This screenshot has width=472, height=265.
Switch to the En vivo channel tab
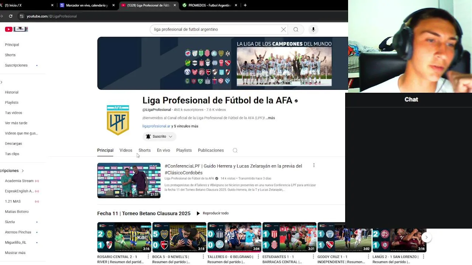pos(163,150)
